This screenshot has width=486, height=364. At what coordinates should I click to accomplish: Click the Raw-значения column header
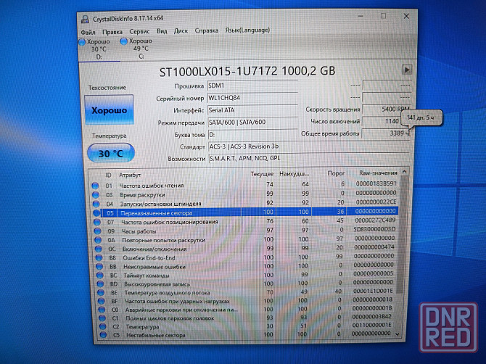pyautogui.click(x=378, y=175)
